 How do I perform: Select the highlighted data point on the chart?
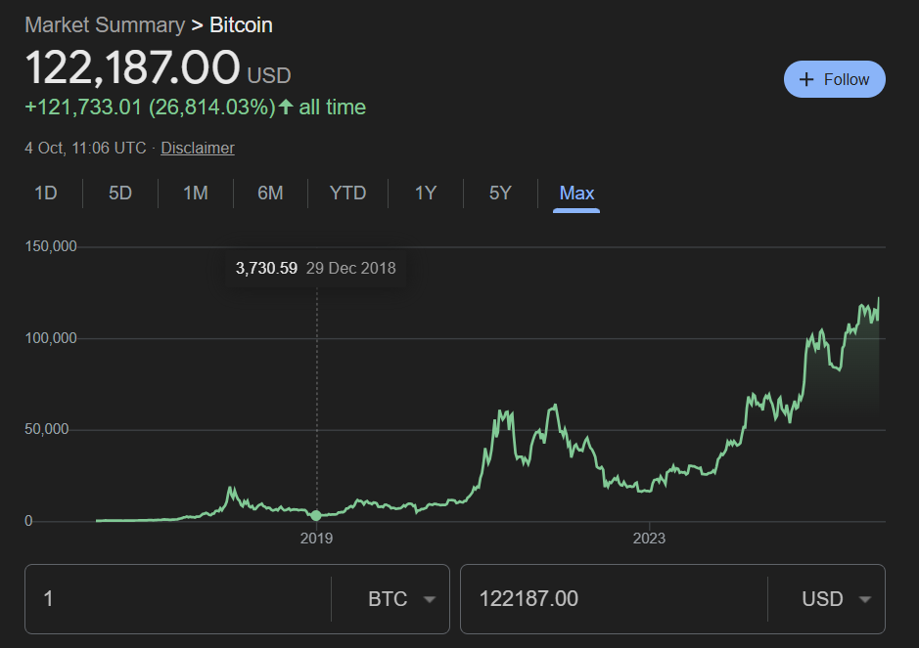tap(316, 515)
